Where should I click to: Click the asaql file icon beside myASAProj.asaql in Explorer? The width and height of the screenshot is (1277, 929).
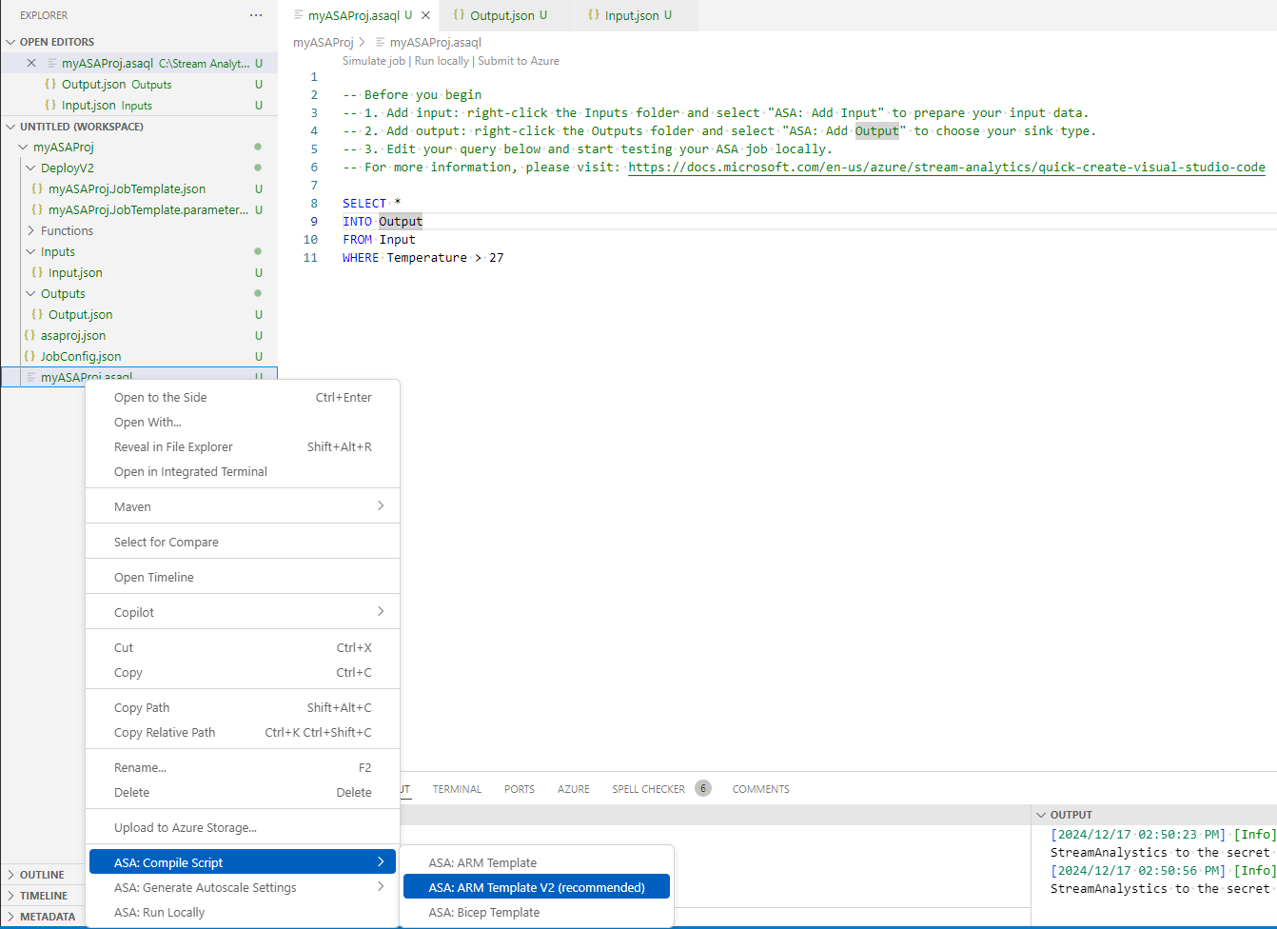click(31, 376)
